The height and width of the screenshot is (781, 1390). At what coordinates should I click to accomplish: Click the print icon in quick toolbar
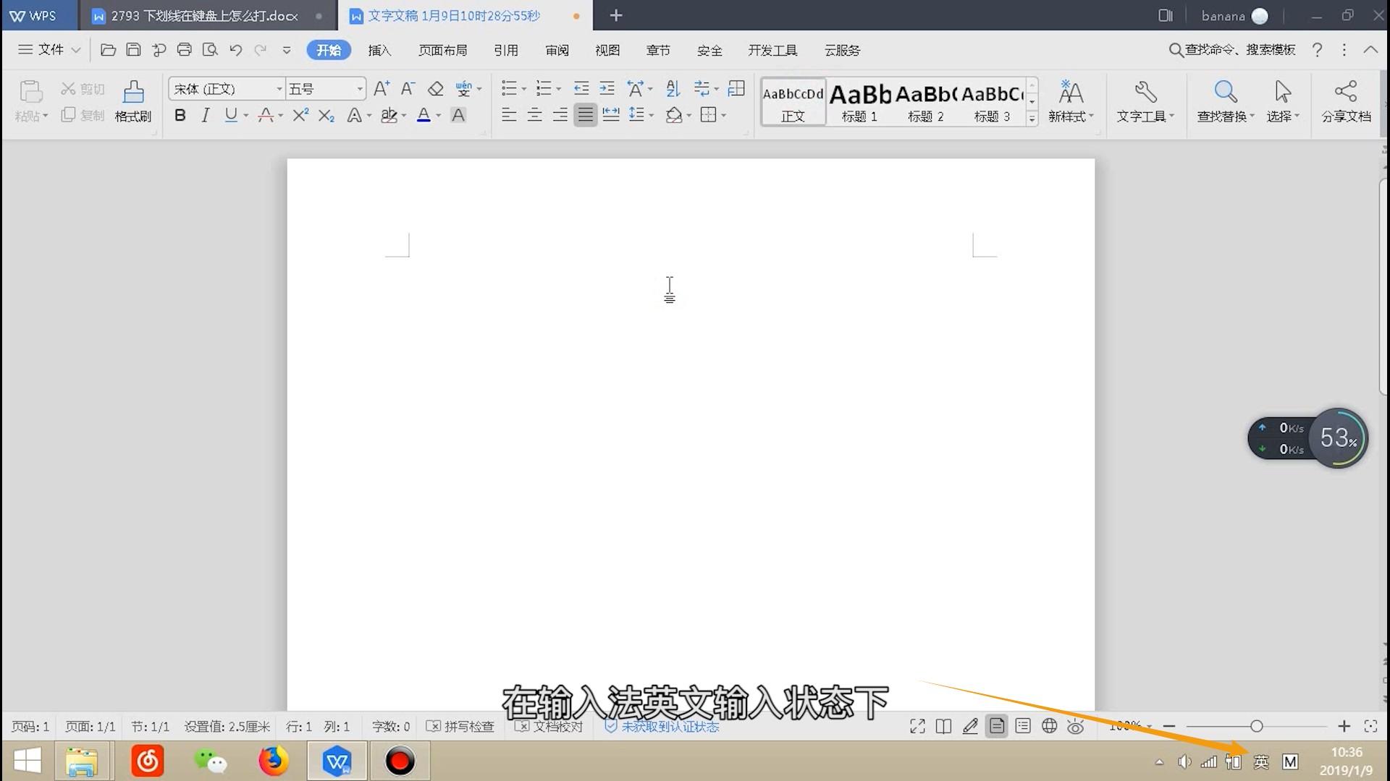(184, 50)
